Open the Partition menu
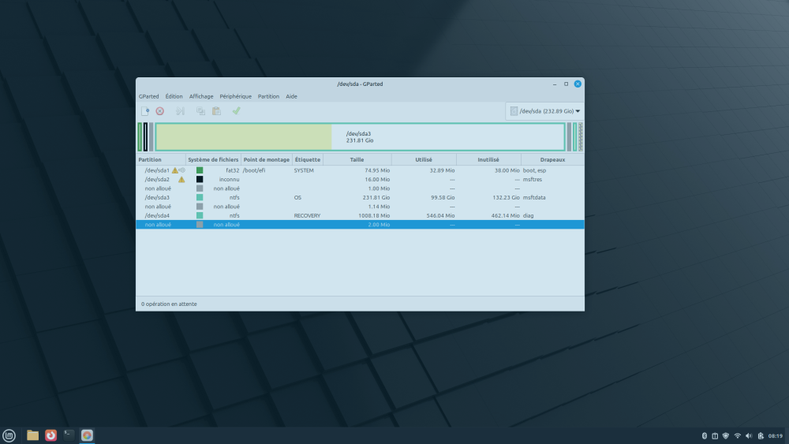The image size is (789, 444). coord(268,96)
